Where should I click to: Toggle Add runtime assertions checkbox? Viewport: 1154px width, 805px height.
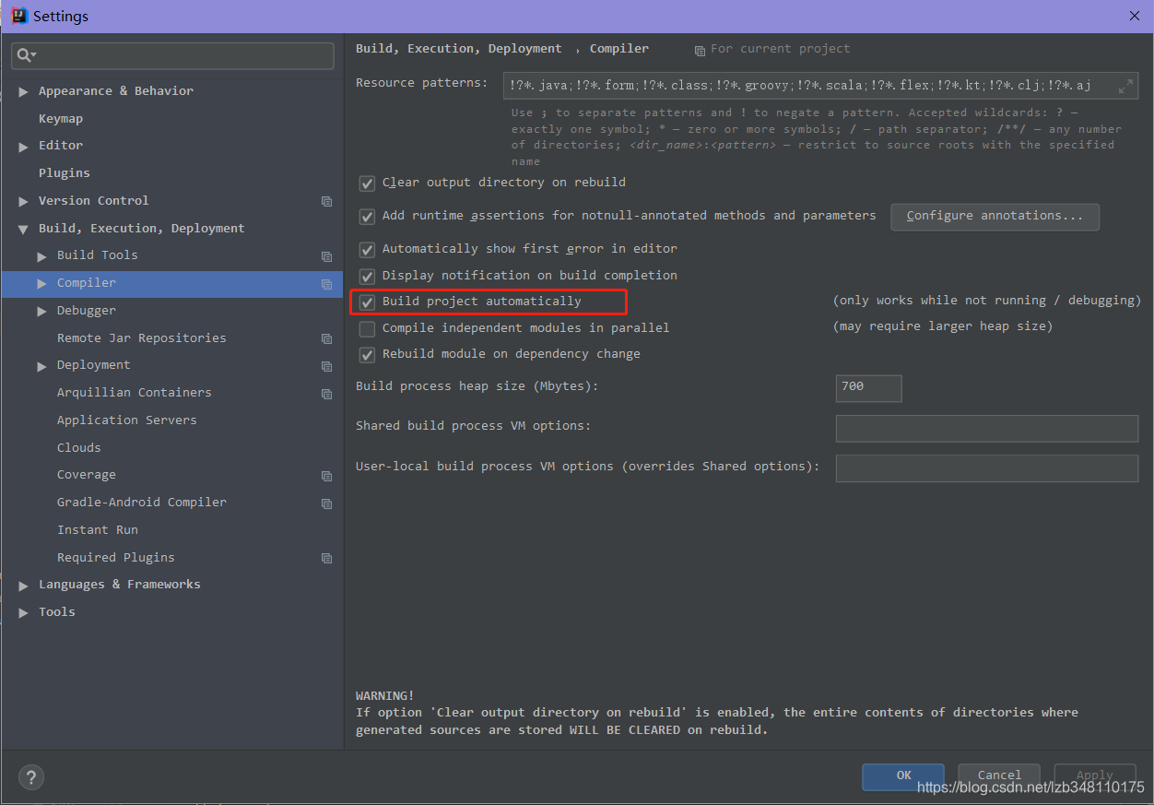pos(367,216)
